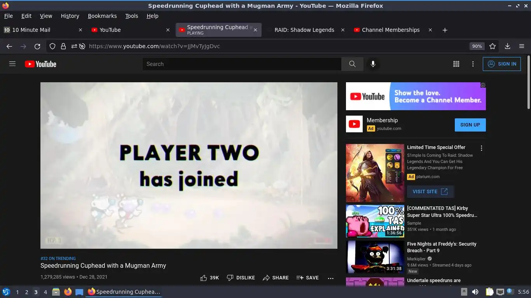The width and height of the screenshot is (531, 298).
Task: Click the SIGN IN button
Action: pos(502,64)
